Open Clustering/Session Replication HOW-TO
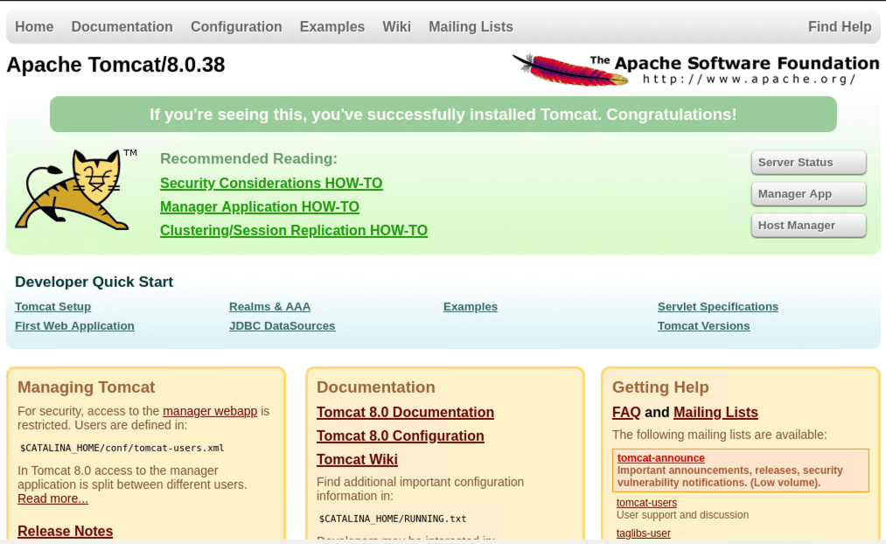The image size is (886, 544). pos(293,230)
